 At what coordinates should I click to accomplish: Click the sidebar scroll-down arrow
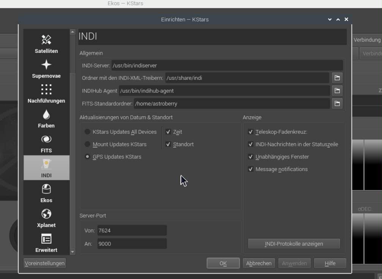(x=73, y=252)
